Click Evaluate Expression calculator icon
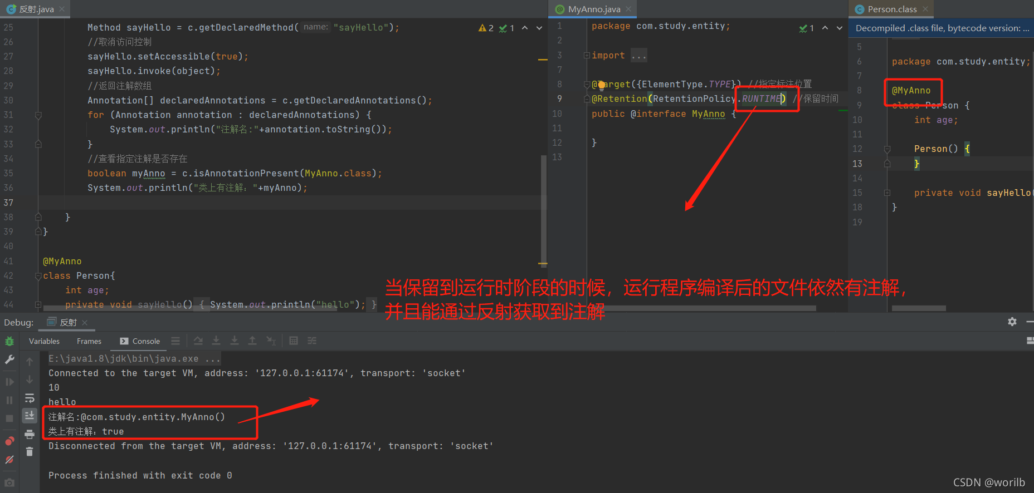Viewport: 1034px width, 493px height. [x=294, y=341]
